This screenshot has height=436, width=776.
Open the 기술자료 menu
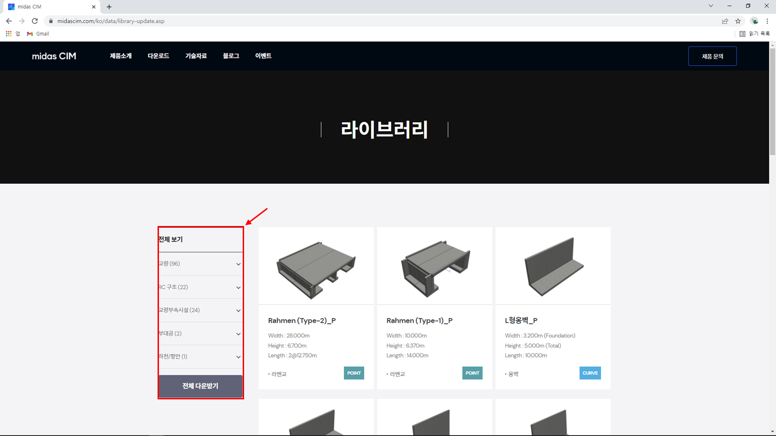point(196,56)
